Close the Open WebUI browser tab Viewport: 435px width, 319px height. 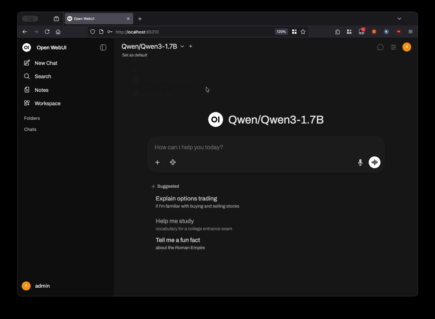[128, 19]
